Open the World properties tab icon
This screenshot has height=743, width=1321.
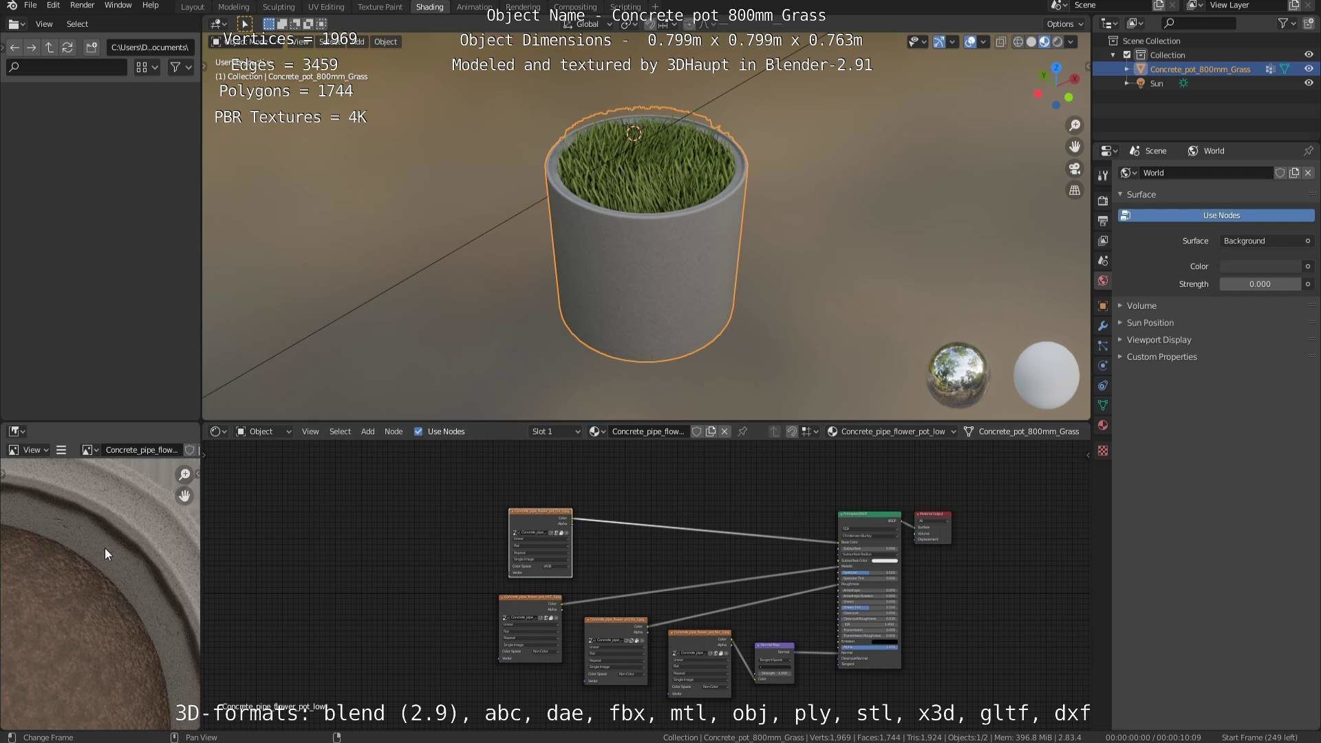tap(1103, 281)
